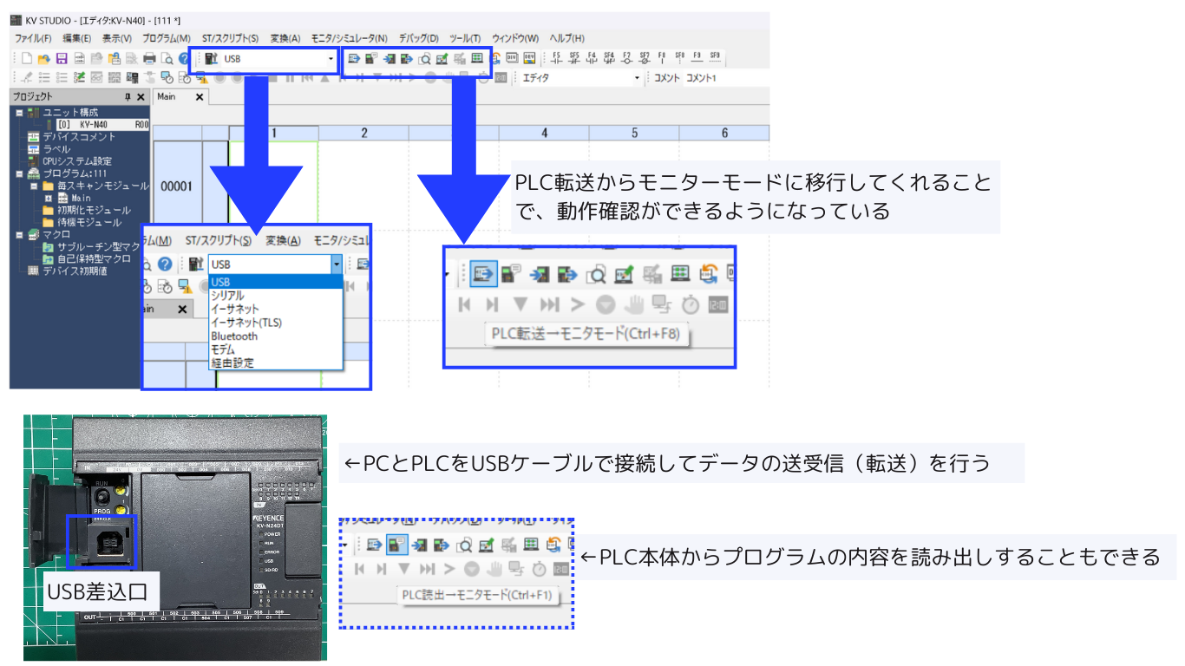The width and height of the screenshot is (1185, 666).
Task: Click the PLC読出→モニタモード read icon
Action: coord(371,59)
